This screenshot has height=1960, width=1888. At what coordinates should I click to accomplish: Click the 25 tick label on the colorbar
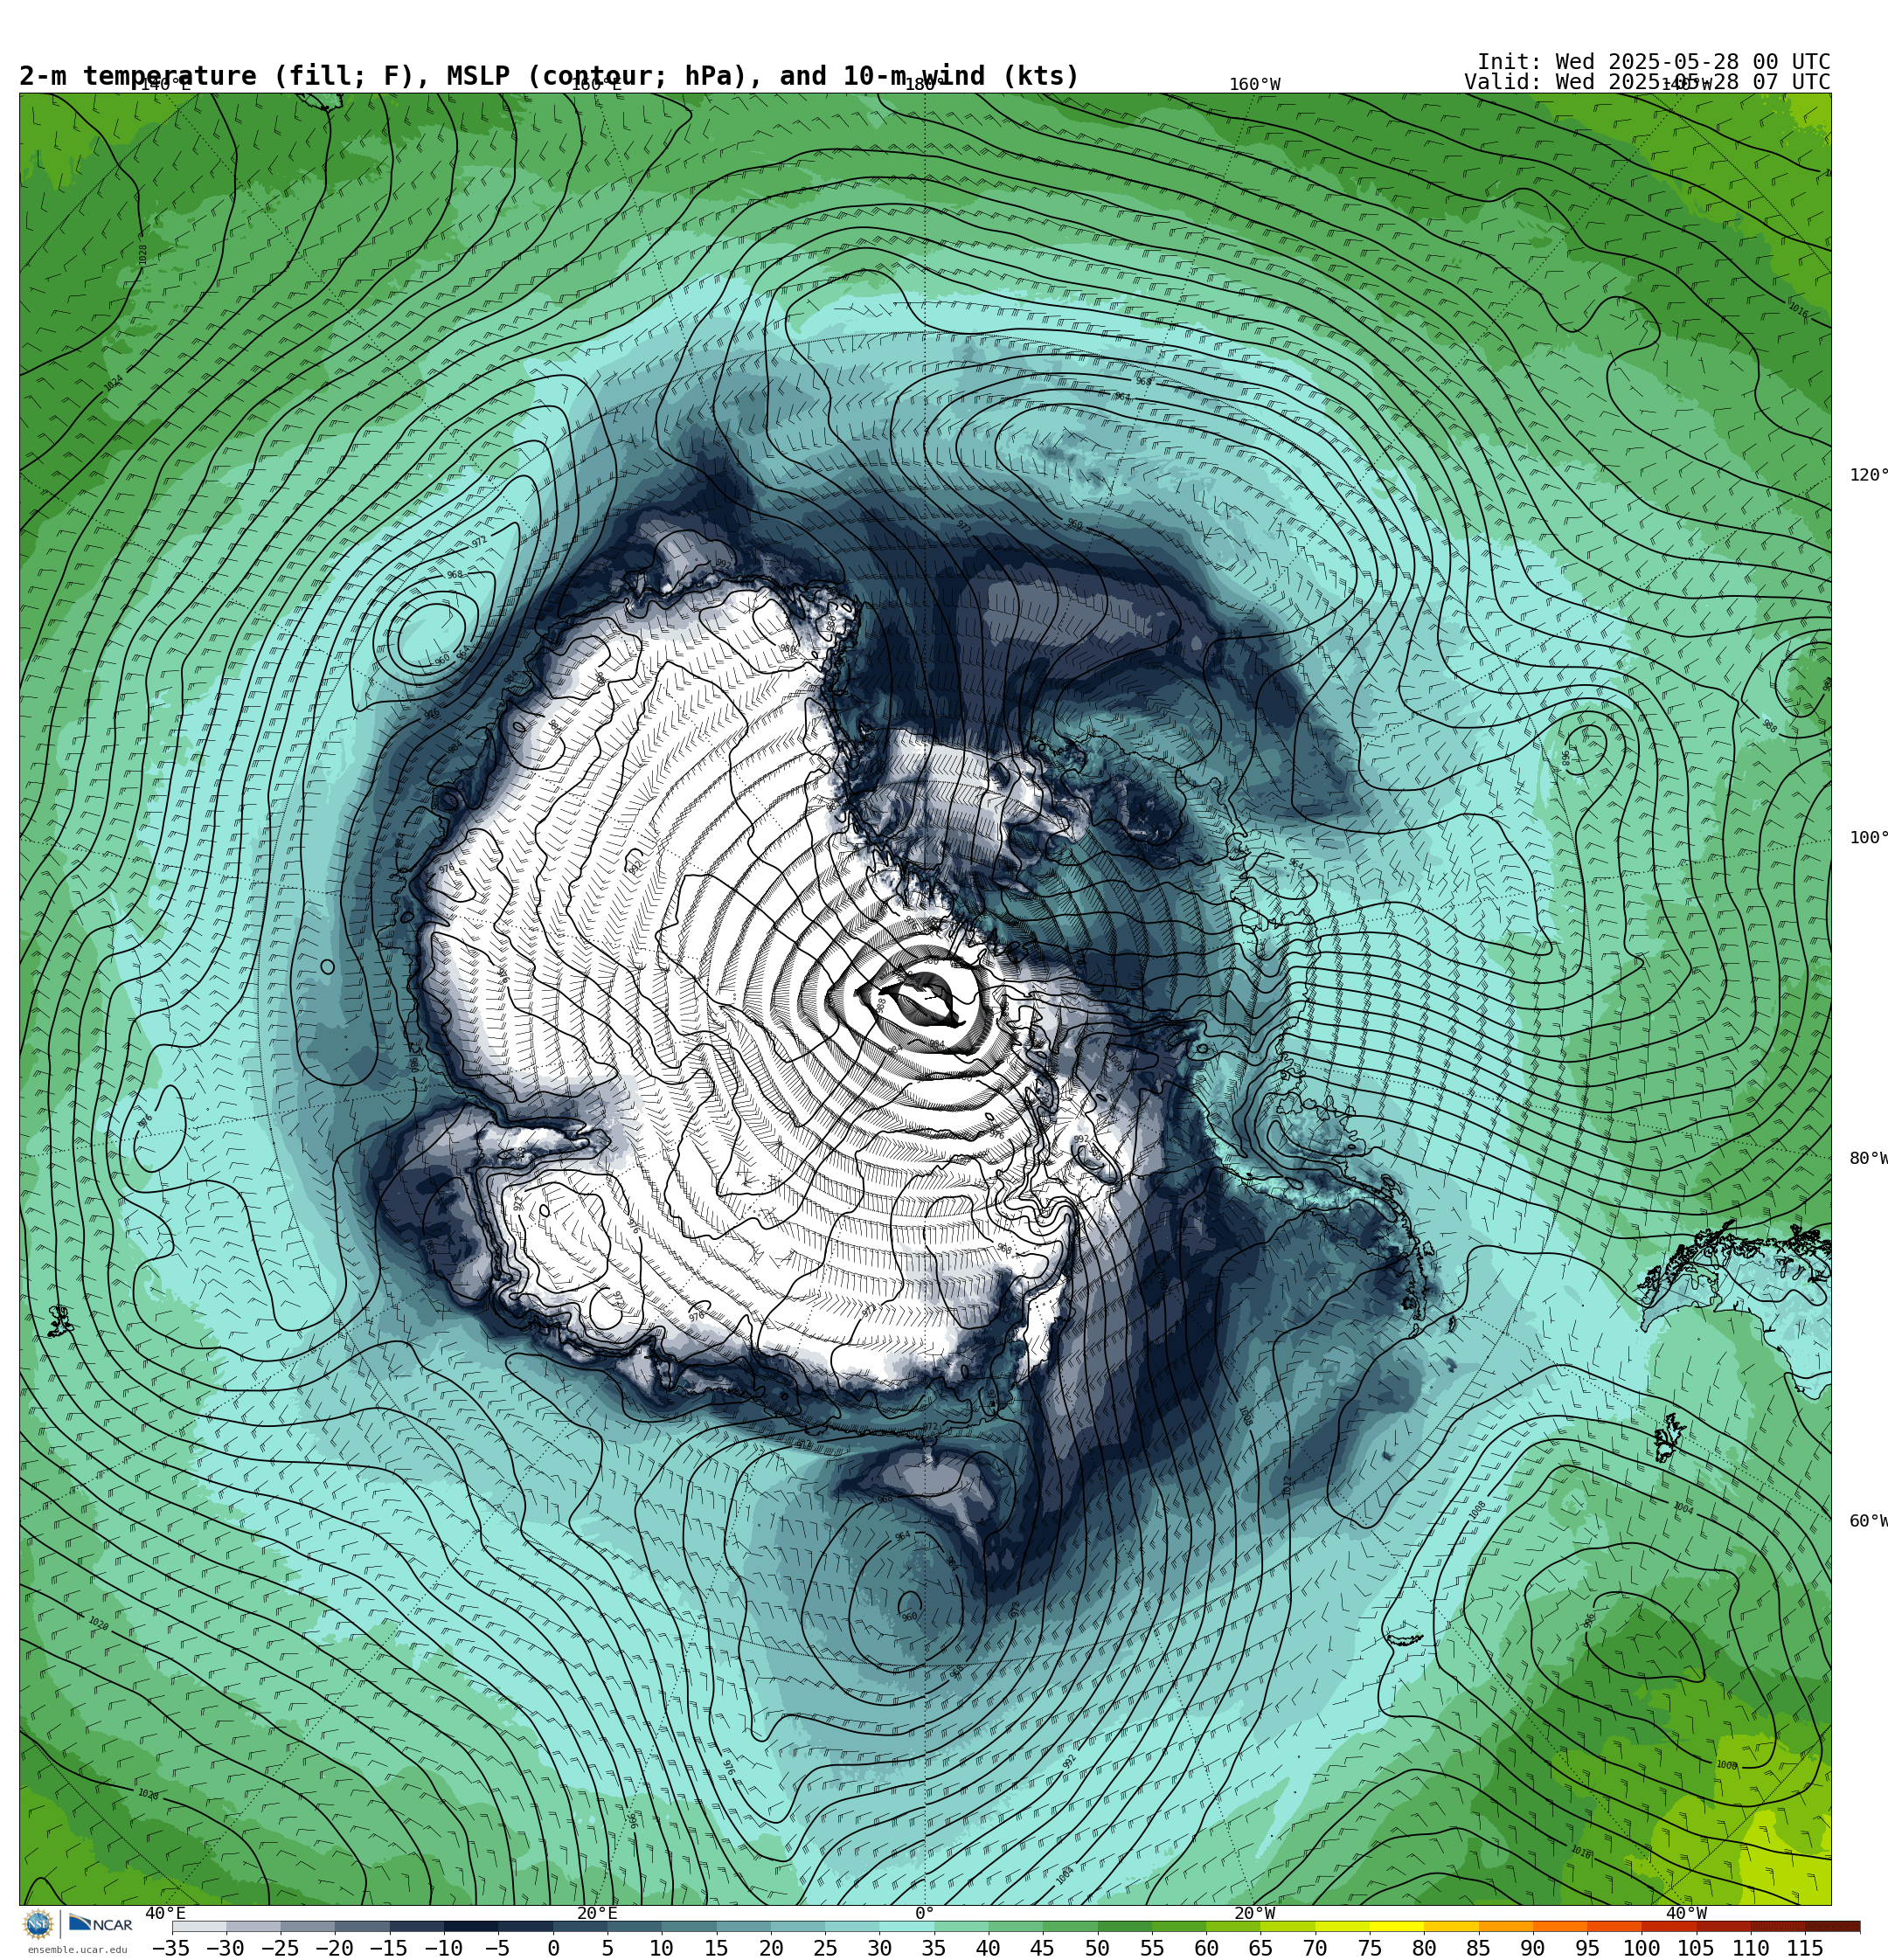pyautogui.click(x=824, y=1948)
